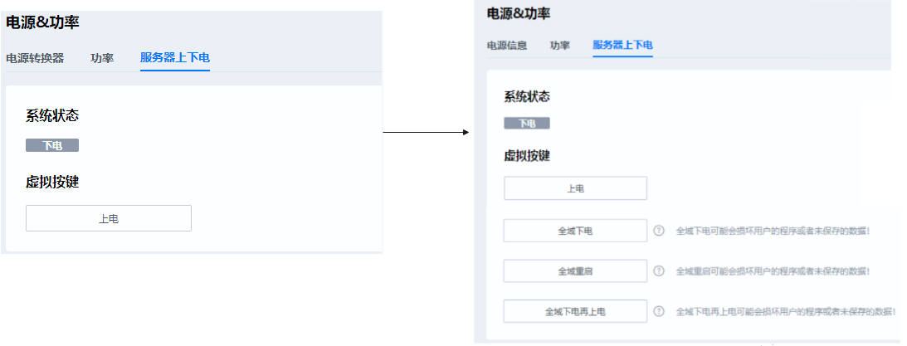Click the 全域下电 button
This screenshot has height=346, width=907.
[575, 231]
